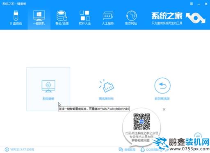210x153 pixels.
Task: Click the 微信客服 WeChat support link
Action: coord(127,150)
